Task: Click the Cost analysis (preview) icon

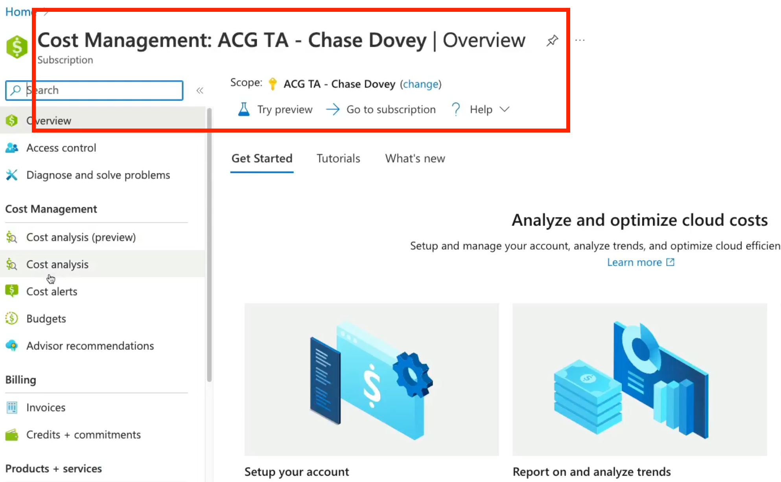Action: [12, 237]
